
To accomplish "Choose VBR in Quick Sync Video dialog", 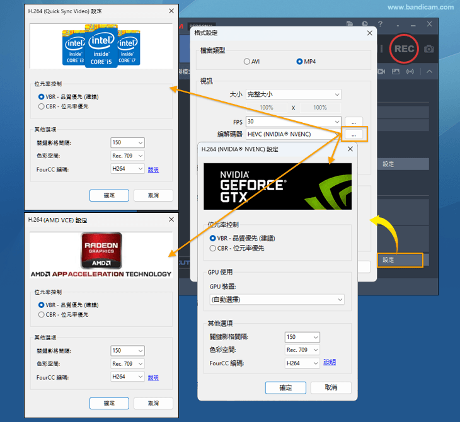I will (68, 97).
